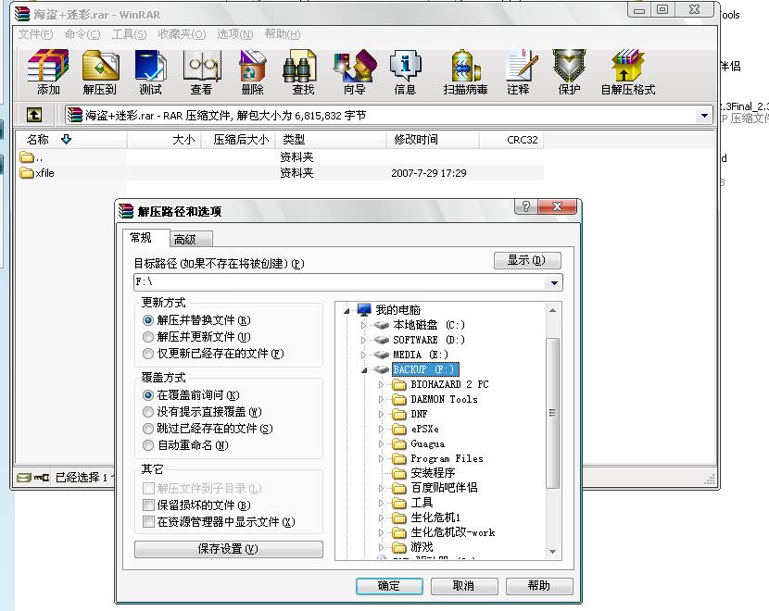Viewport: 769px width, 611px height.
Task: Click the 显示 button
Action: point(527,260)
